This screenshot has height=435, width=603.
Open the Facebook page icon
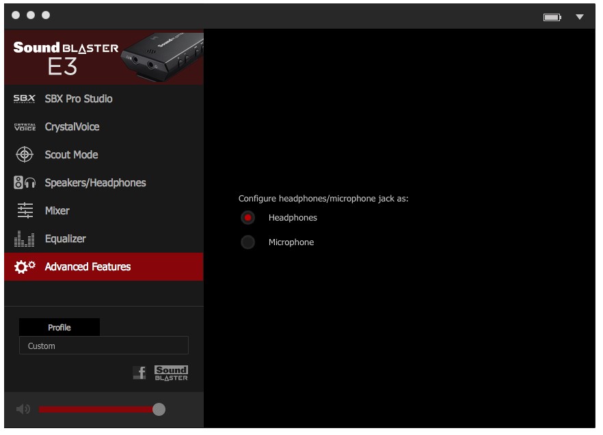point(139,373)
